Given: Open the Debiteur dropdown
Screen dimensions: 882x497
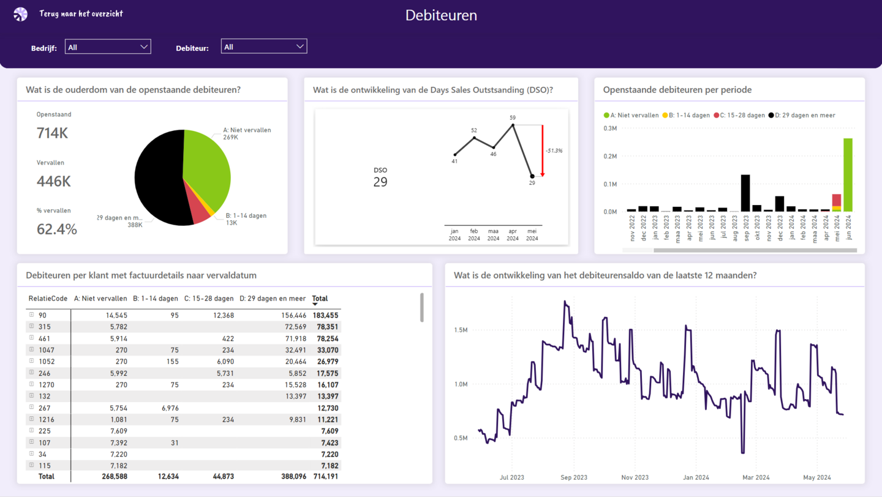Looking at the screenshot, I should [x=263, y=47].
